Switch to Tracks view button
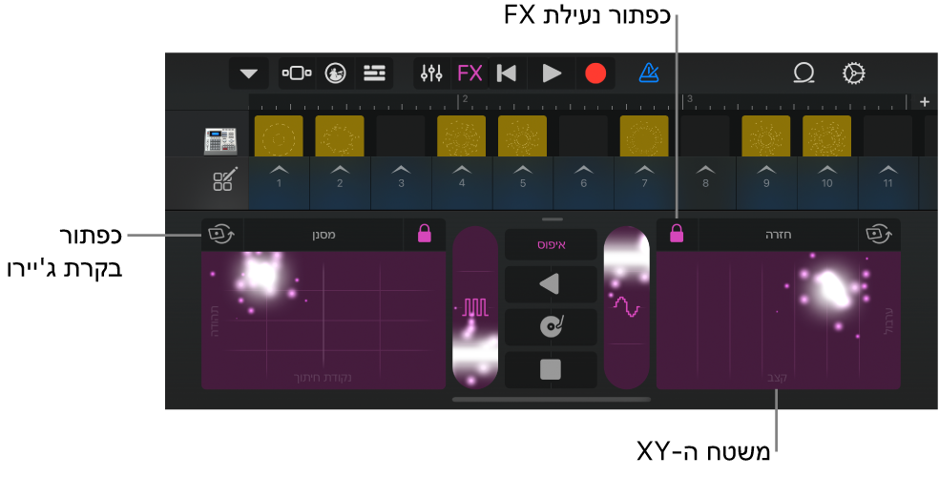 tap(375, 73)
